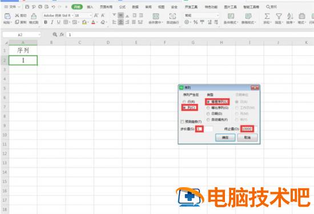Viewport: 314px width, 214px height.
Task: Click the red font color A button
Action: click(x=93, y=22)
